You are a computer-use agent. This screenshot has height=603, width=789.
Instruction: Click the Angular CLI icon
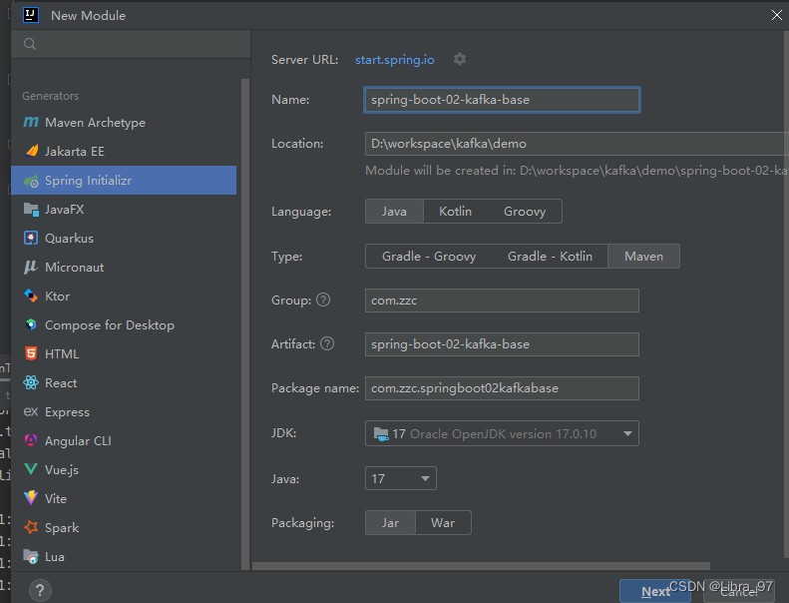[31, 440]
